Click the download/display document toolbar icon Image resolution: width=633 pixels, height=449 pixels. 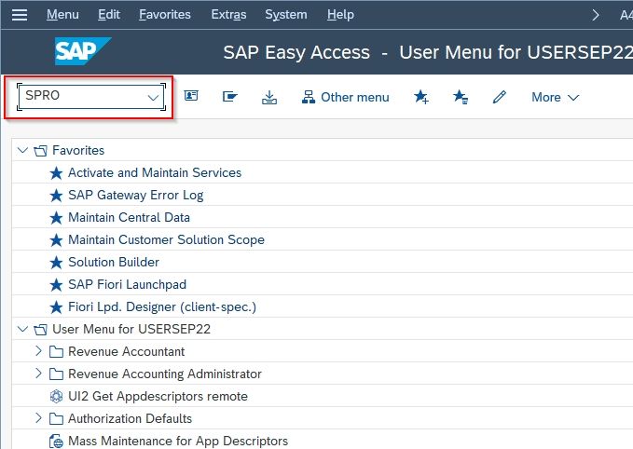point(269,97)
